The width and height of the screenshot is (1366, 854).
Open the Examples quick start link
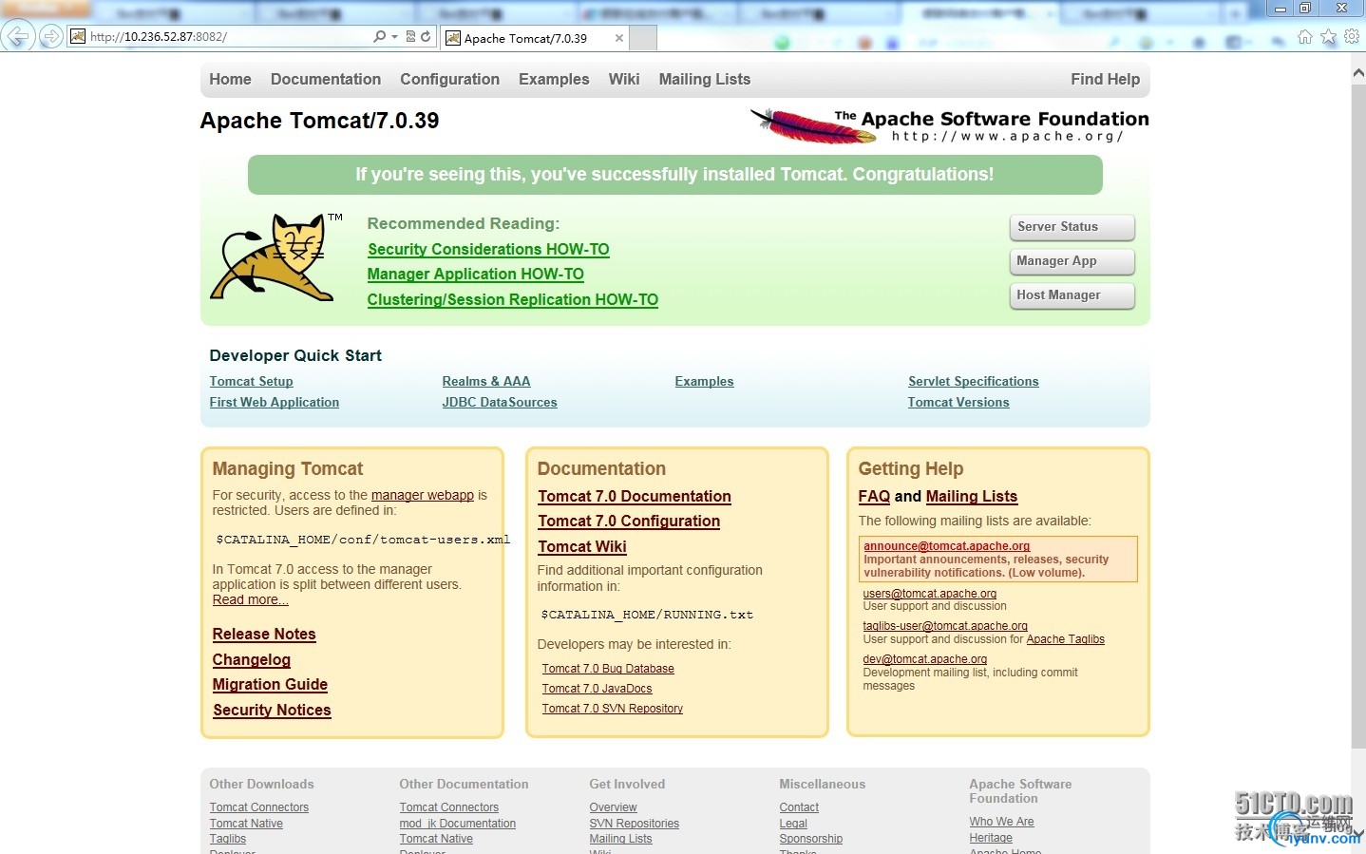pos(704,381)
